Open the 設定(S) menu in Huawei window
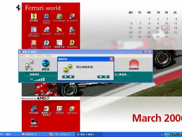182x137 pixels. 40,56
